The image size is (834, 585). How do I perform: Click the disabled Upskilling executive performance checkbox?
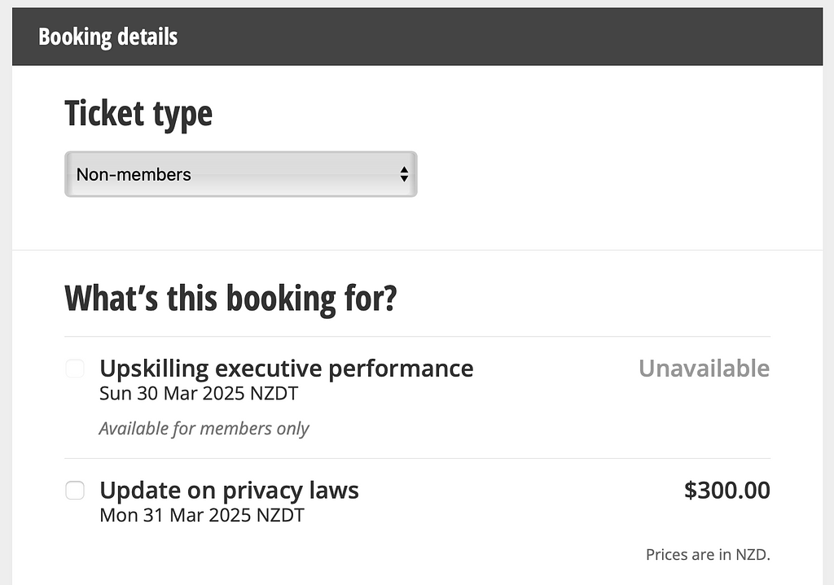(x=74, y=369)
